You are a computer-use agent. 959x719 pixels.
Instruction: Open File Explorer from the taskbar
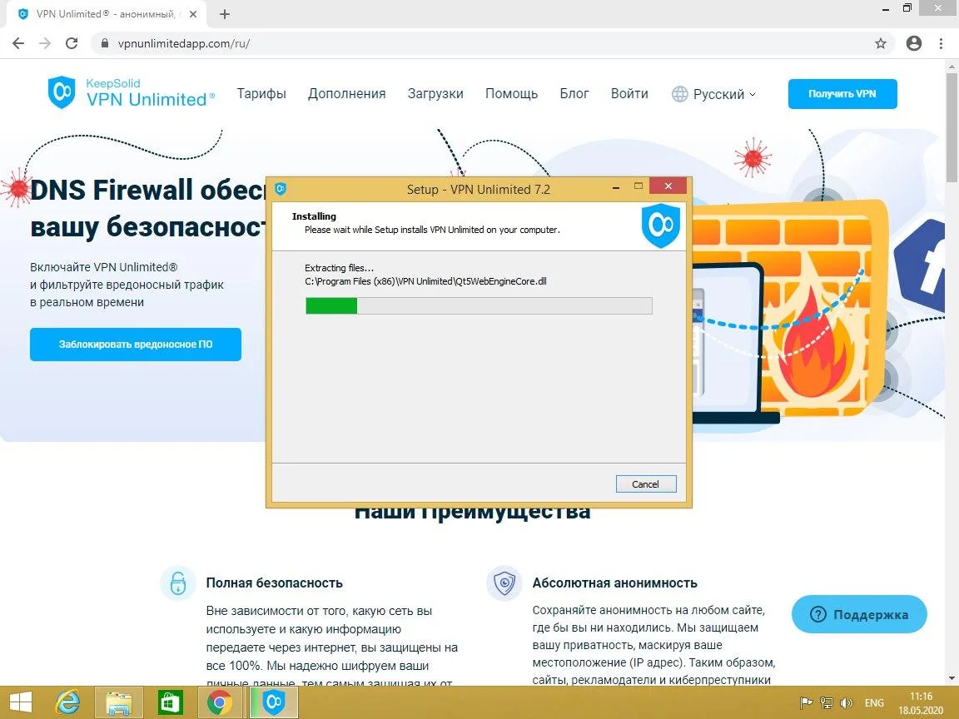(119, 702)
